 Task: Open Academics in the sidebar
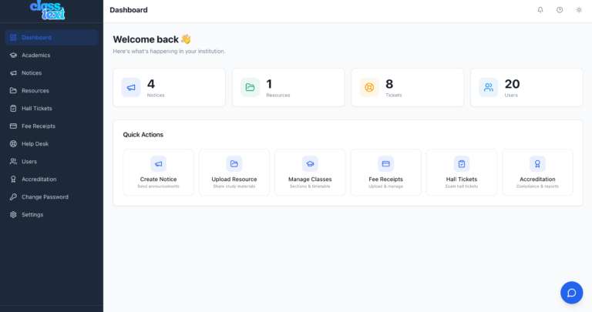[36, 55]
